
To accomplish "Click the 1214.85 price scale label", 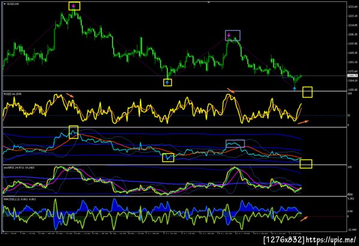I will [x=352, y=25].
